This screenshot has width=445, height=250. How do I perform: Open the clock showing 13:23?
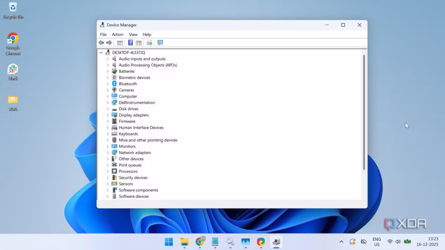point(428,241)
